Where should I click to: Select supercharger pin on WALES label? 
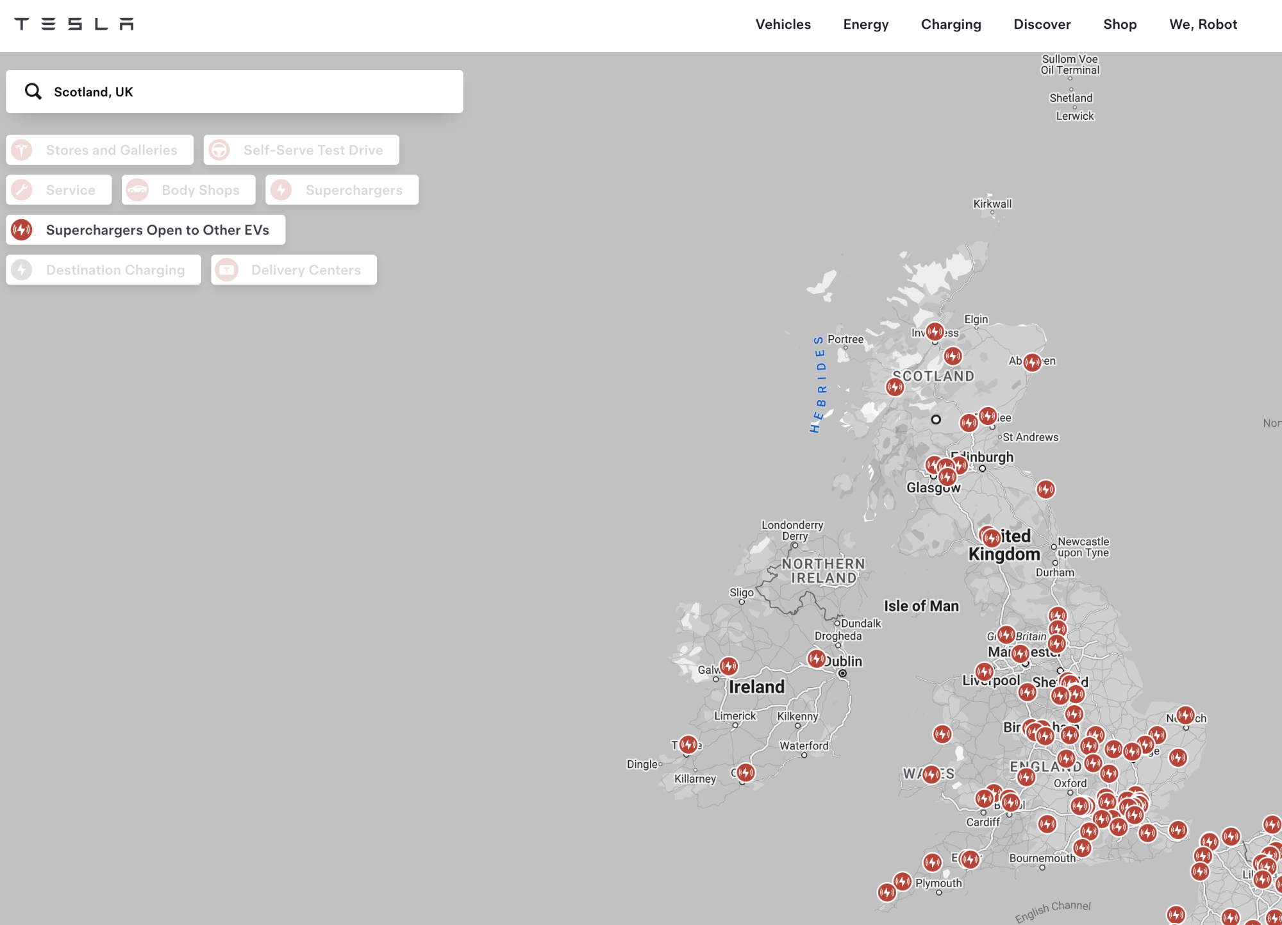(x=931, y=774)
